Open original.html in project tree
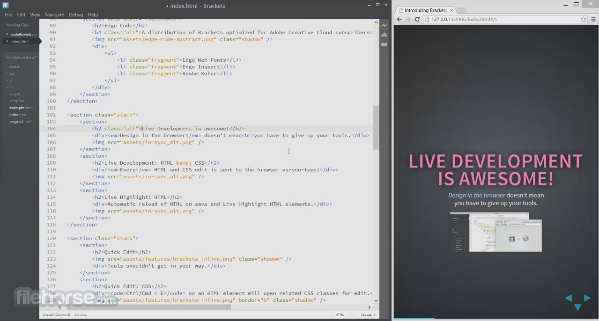599x321 pixels. (x=21, y=122)
